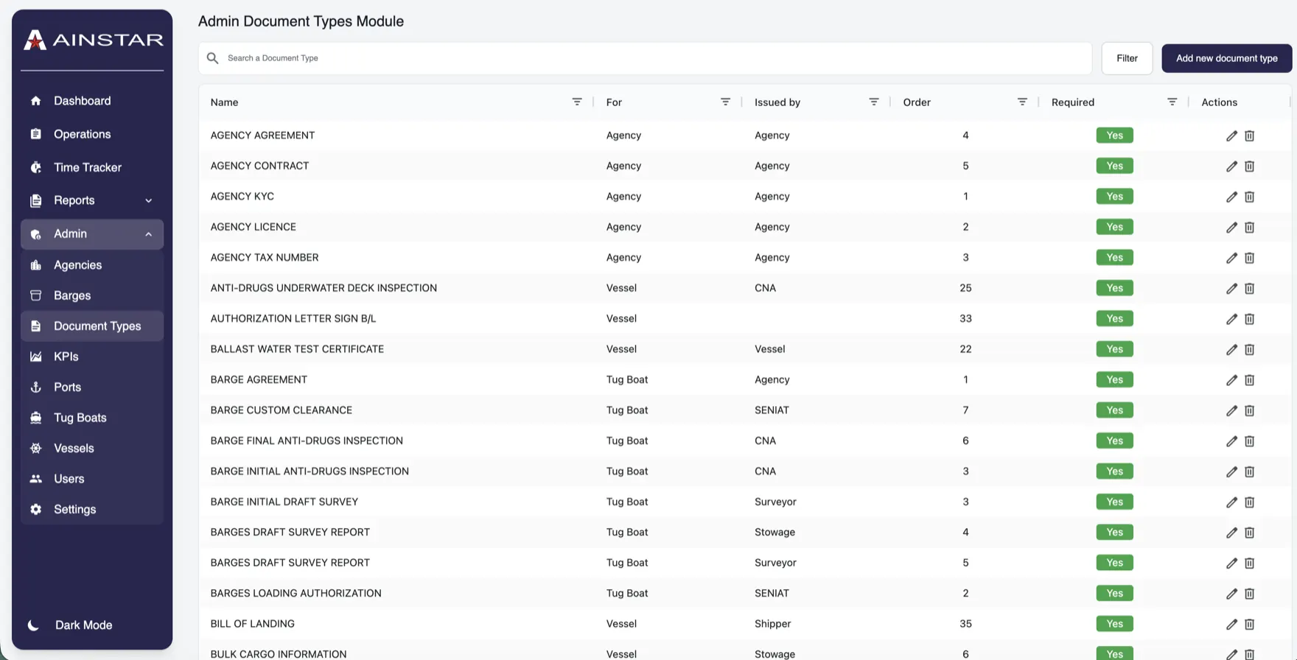The width and height of the screenshot is (1297, 660).
Task: Open the Barges admin page
Action: click(x=92, y=295)
